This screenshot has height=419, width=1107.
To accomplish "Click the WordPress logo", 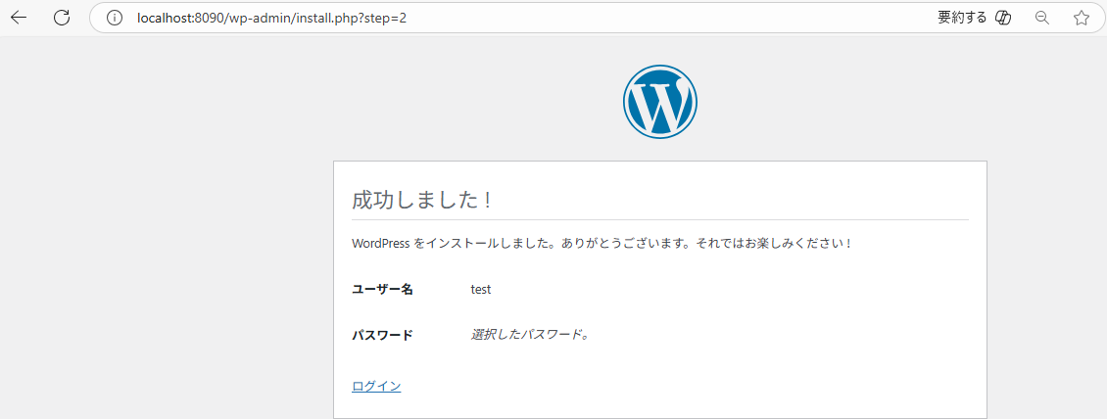I will point(660,101).
